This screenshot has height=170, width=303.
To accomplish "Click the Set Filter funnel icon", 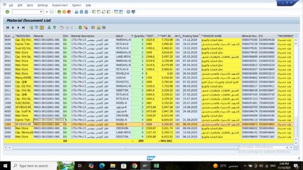I will coord(37,27).
